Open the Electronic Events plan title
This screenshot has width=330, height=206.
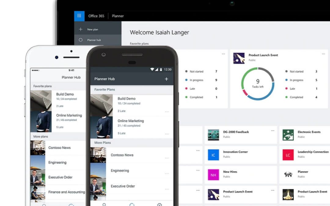click(x=309, y=132)
